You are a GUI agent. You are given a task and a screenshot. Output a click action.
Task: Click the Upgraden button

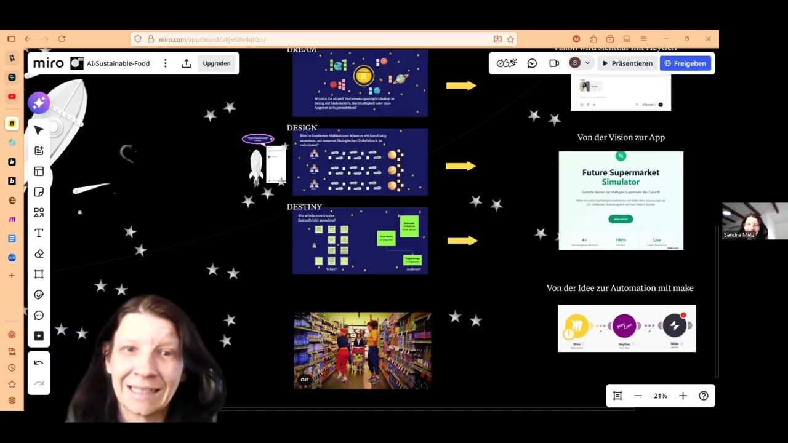(217, 63)
